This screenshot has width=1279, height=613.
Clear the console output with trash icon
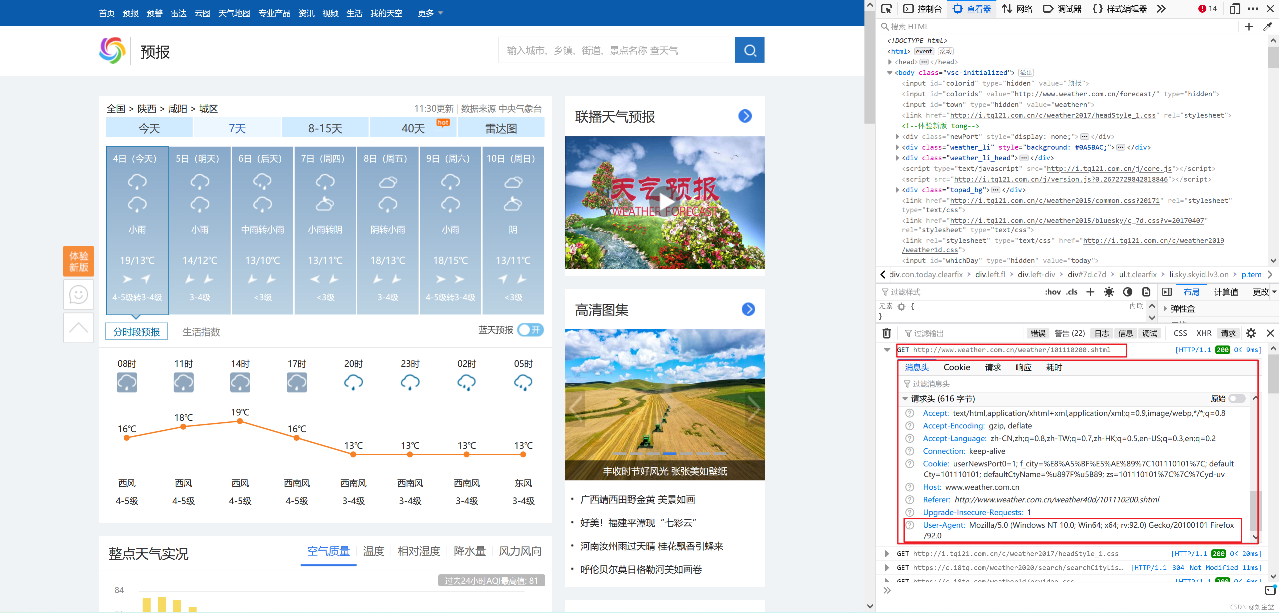tap(887, 333)
